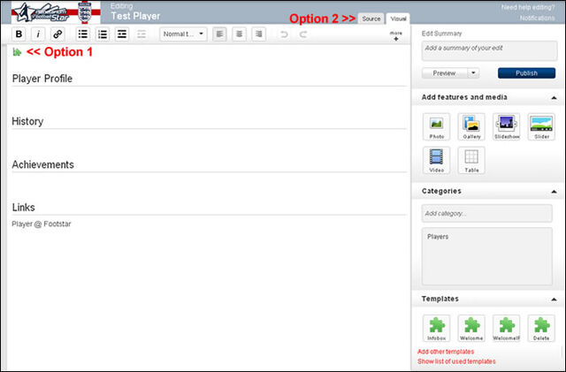Click the Test Player page title
Screen dimensions: 566x372
(135, 16)
